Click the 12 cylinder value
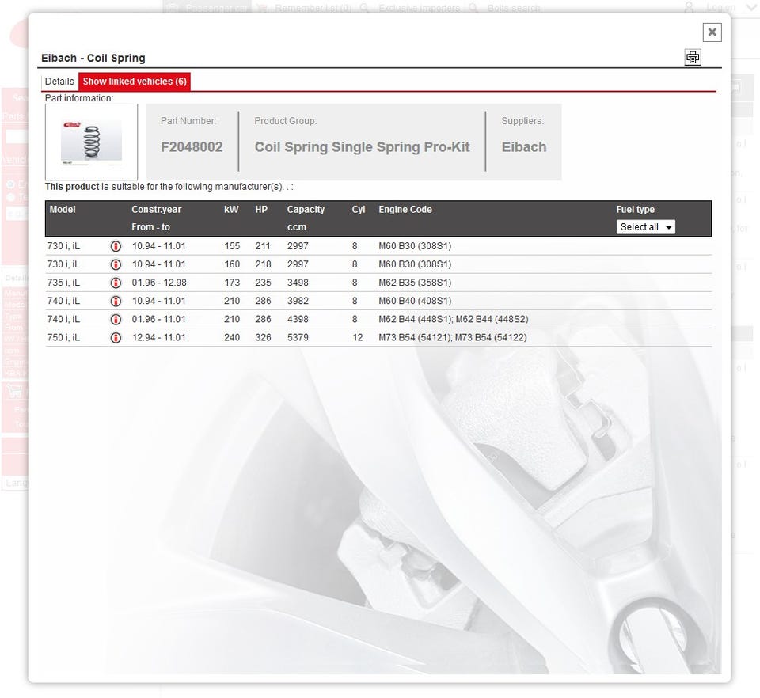 [x=358, y=337]
